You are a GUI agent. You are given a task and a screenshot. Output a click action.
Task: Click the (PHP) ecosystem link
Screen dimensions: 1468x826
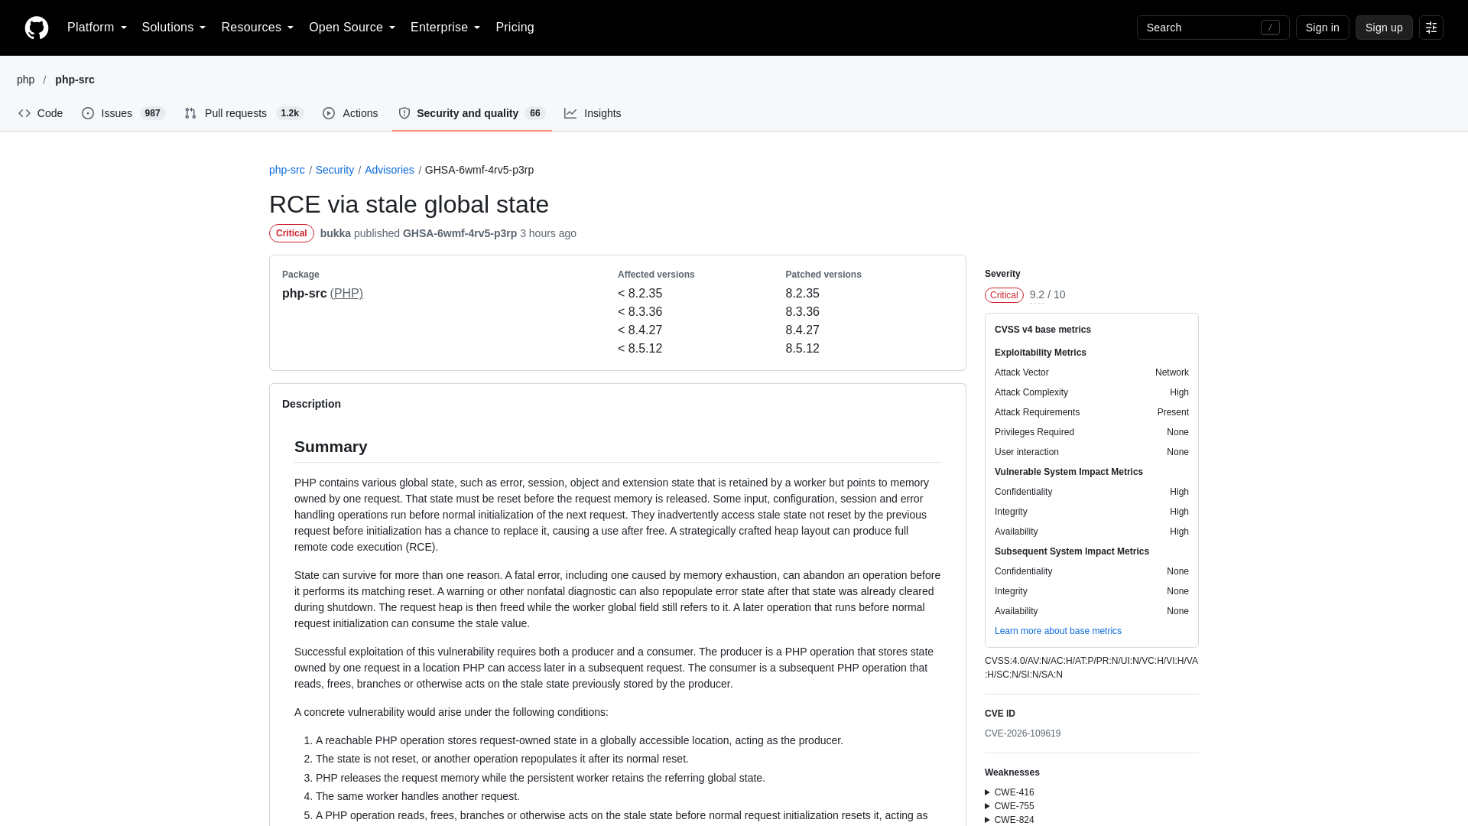(346, 294)
